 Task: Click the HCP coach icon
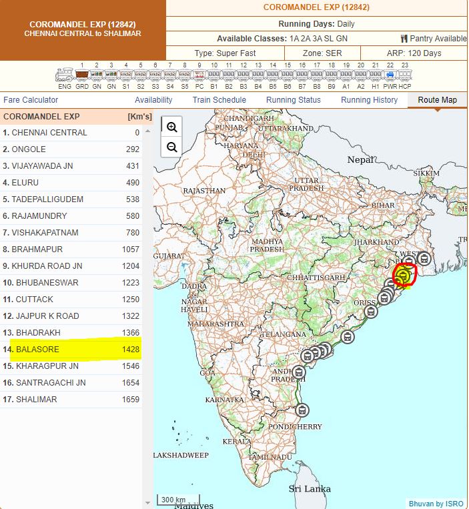tap(405, 75)
